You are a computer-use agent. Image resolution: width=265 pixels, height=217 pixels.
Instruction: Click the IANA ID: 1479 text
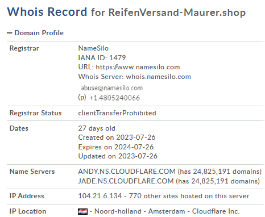102,58
